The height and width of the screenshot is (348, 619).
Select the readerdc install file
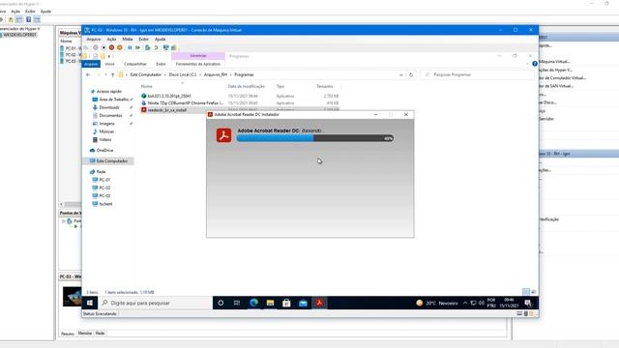(x=167, y=110)
